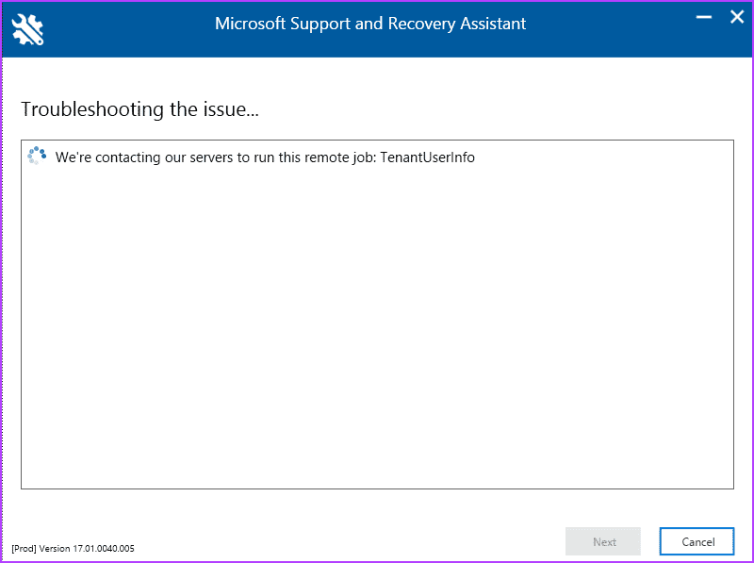Click the Cancel button
This screenshot has width=754, height=563.
click(x=697, y=542)
